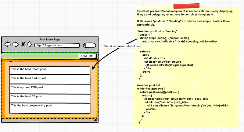Click the home icon in mockup browser
The height and width of the screenshot is (132, 244).
(x=29, y=44)
